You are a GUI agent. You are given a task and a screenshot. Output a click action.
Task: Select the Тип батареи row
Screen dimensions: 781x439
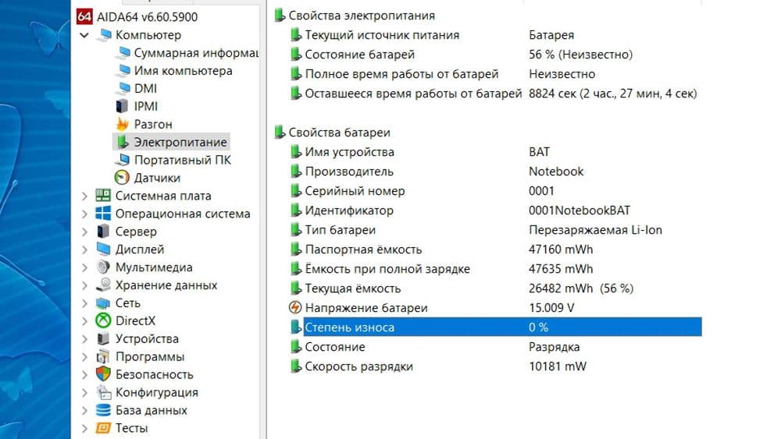click(x=496, y=230)
